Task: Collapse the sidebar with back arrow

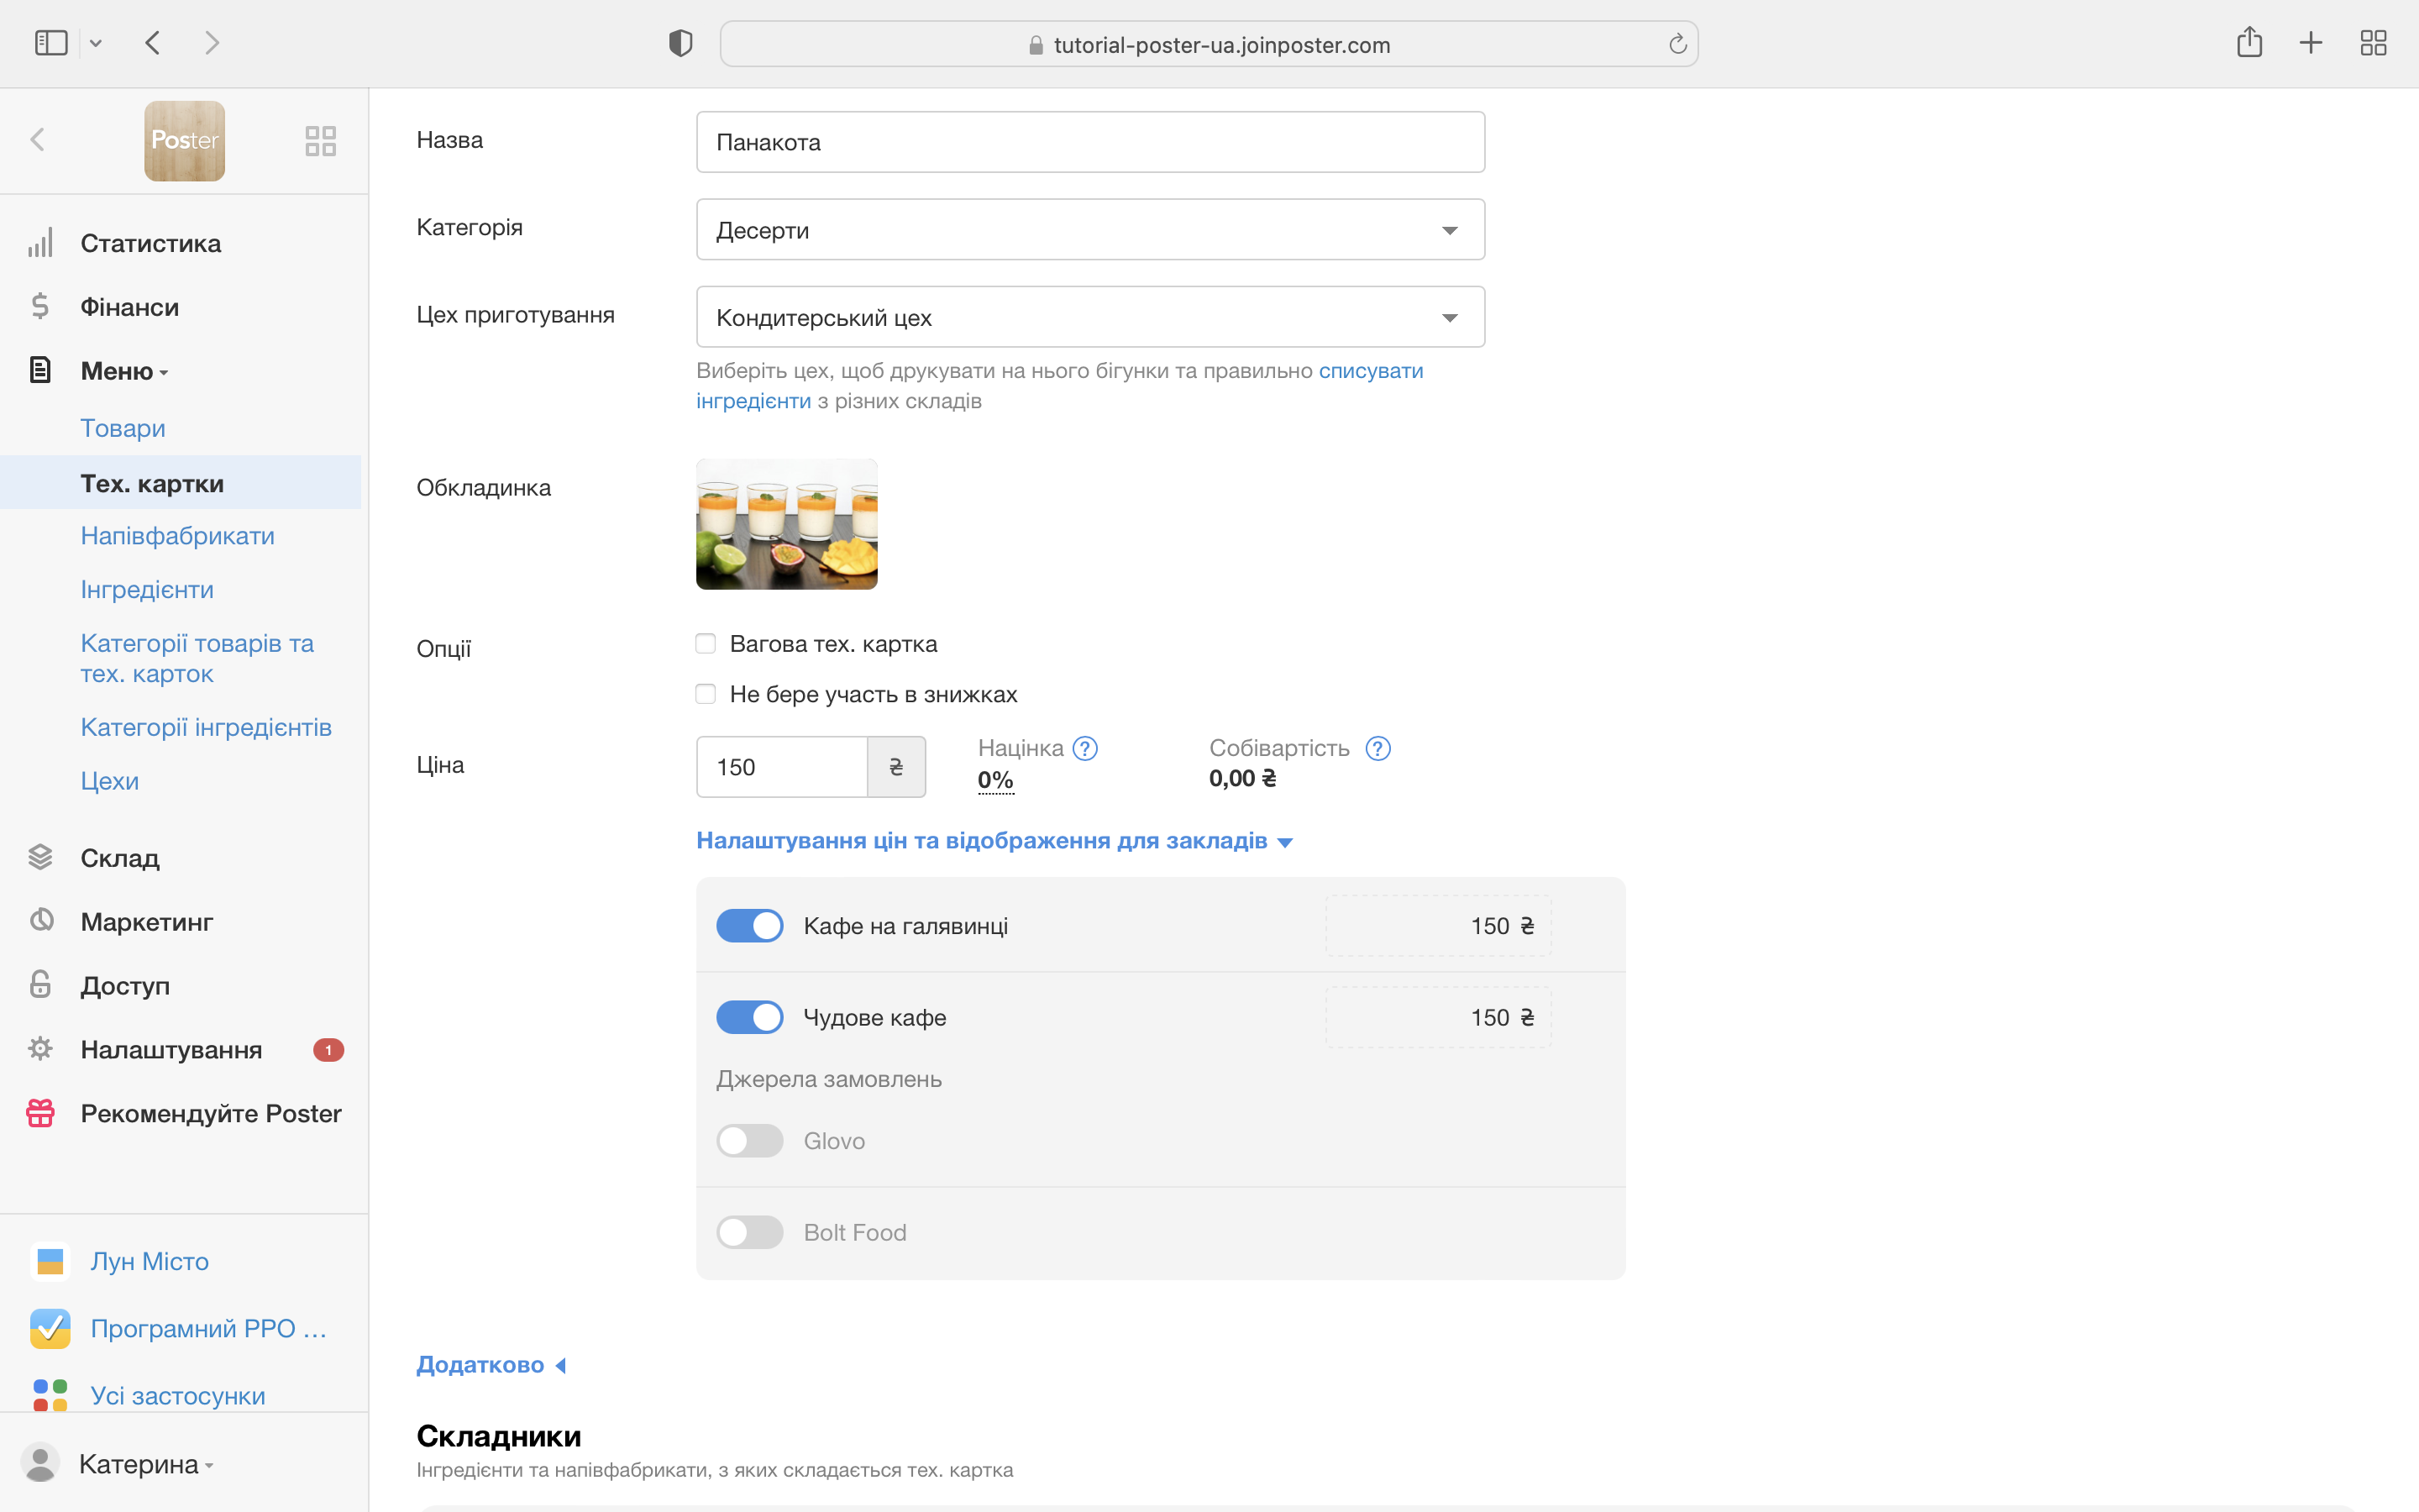Action: [38, 140]
